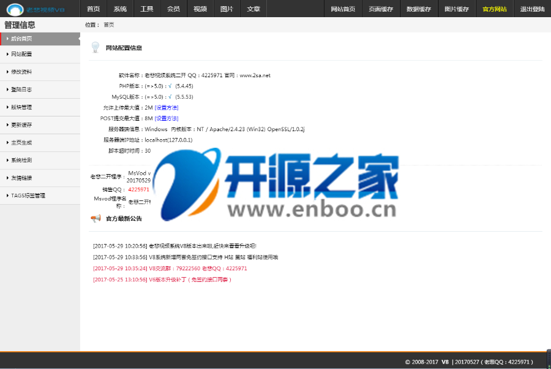Viewport: 551px width, 369px height.
Task: Open the 10:20:56 V8 release announcement
Action: [x=174, y=246]
